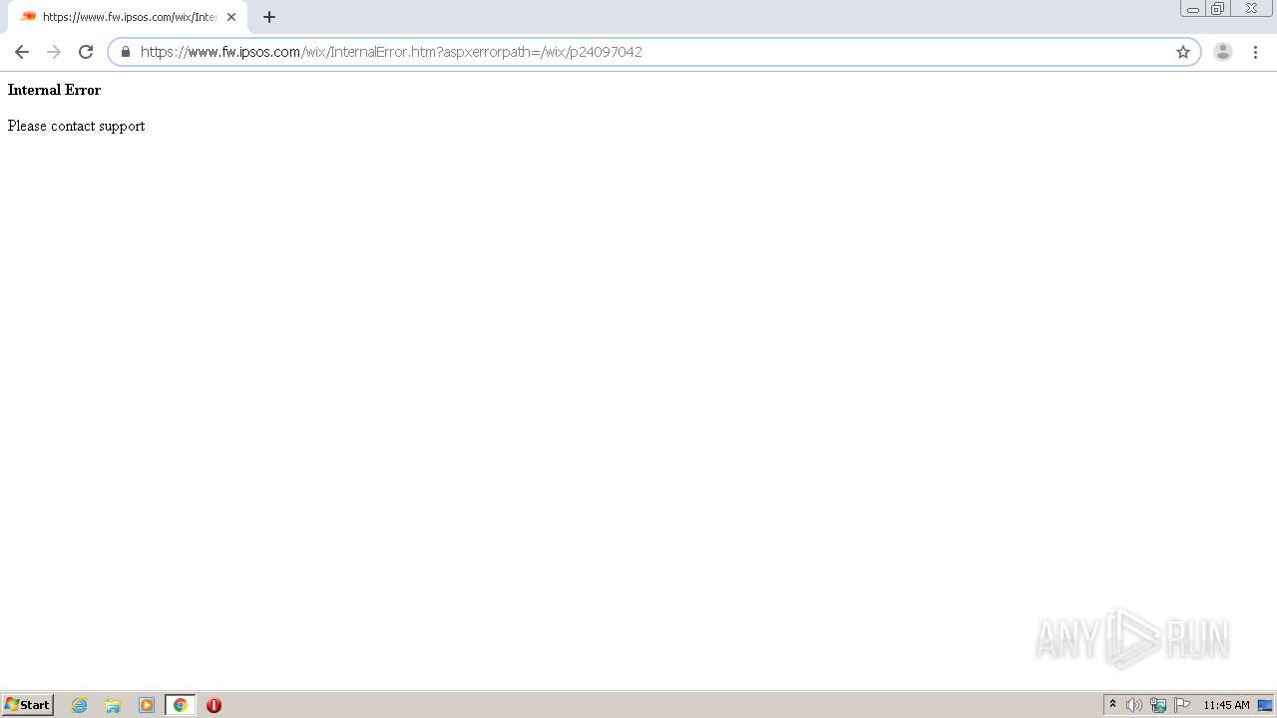Show hidden system tray icons
This screenshot has width=1277, height=718.
click(x=1113, y=705)
